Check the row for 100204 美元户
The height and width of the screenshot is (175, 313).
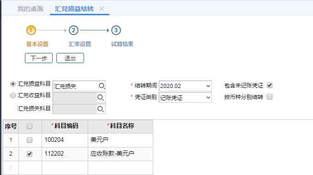click(x=30, y=140)
